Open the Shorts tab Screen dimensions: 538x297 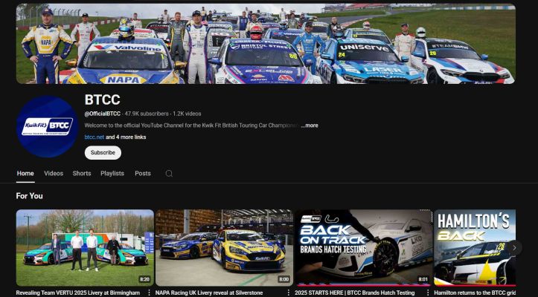click(82, 174)
